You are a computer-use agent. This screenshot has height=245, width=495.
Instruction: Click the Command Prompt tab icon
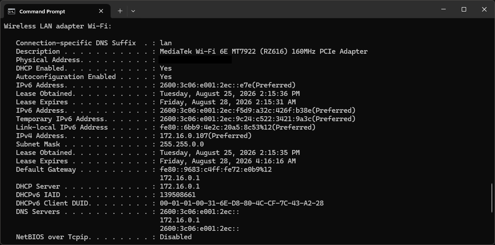coord(12,12)
